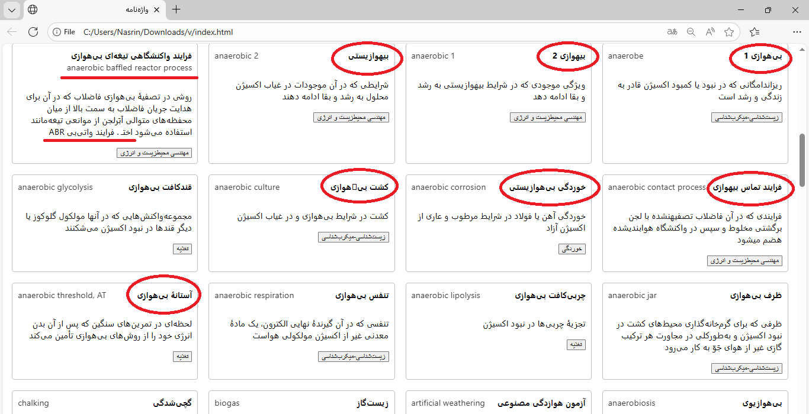Click خوردگی tag in anaerobic corrosion card
The height and width of the screenshot is (414, 809).
click(572, 249)
